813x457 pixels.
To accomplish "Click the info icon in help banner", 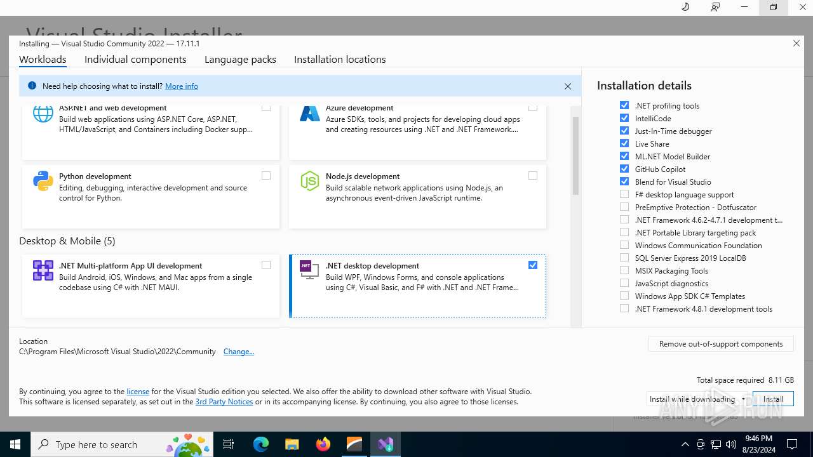I will (32, 86).
